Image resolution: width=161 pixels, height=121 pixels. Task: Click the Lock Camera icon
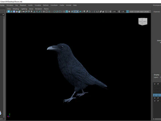[x=26, y=11]
